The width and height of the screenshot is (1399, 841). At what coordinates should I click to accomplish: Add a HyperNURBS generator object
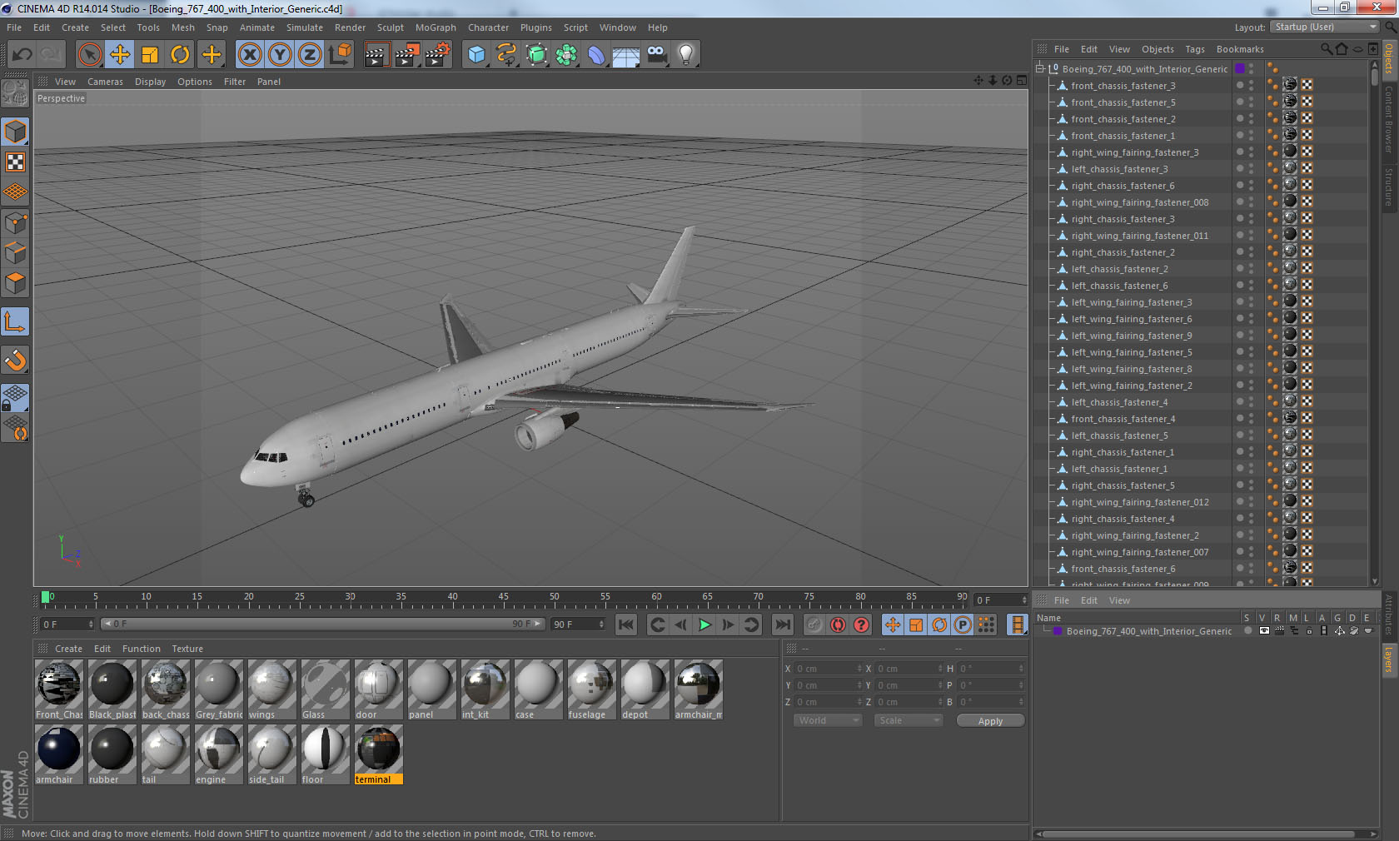point(537,55)
